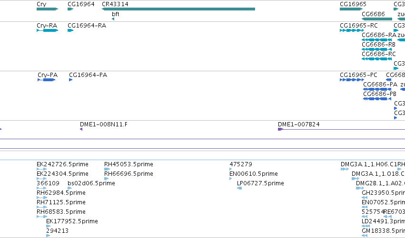Click the EN07052.5prime EST label
This screenshot has height=238, width=405.
pos(383,202)
